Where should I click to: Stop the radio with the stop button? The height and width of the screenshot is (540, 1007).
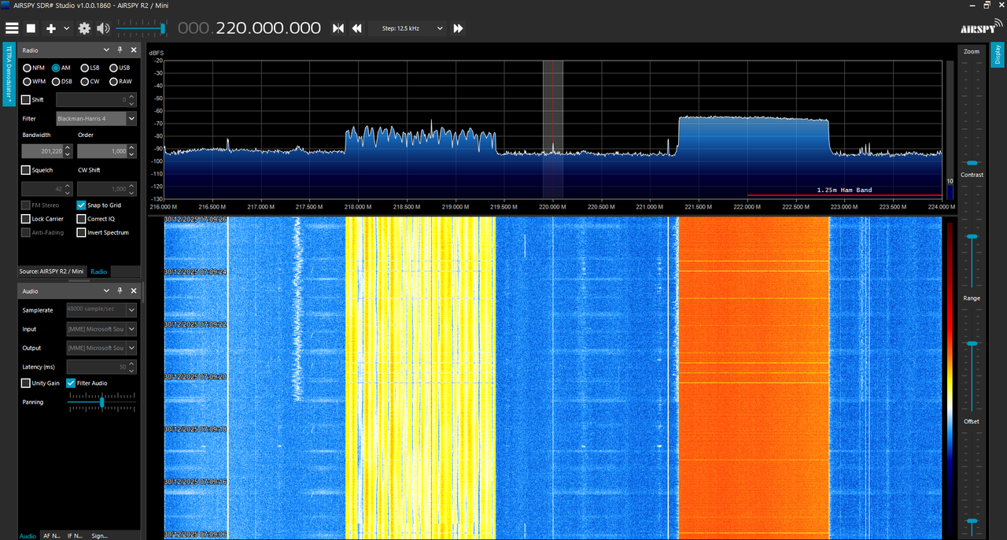pyautogui.click(x=31, y=28)
